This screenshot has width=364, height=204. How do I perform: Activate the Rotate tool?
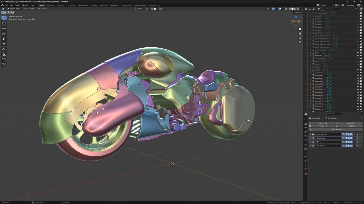tap(4, 33)
